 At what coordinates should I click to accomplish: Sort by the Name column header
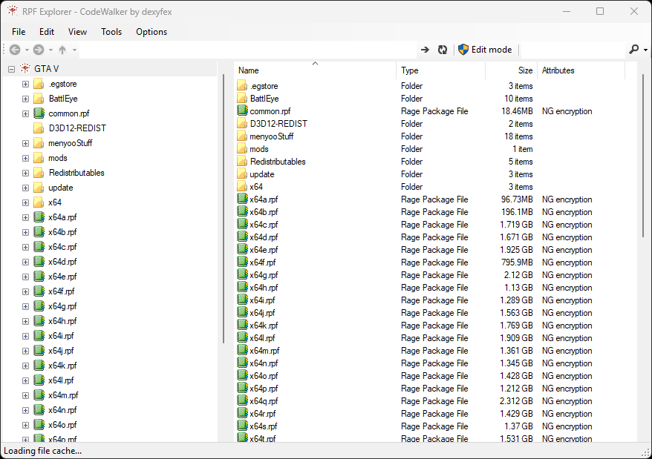click(315, 70)
